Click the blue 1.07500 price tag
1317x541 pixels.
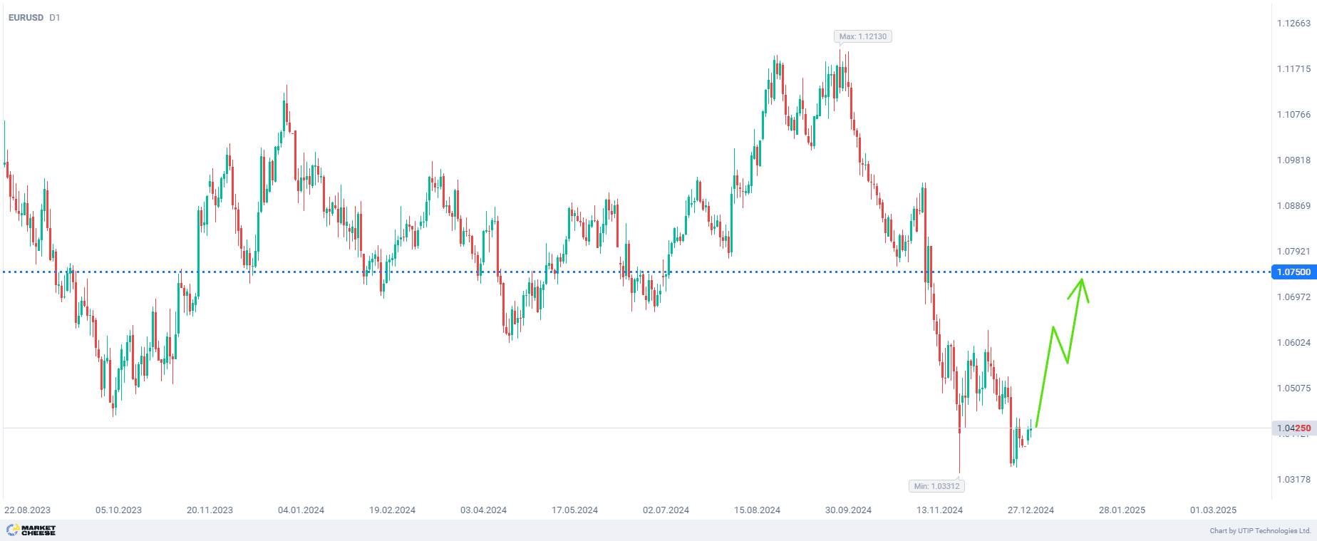click(x=1293, y=272)
